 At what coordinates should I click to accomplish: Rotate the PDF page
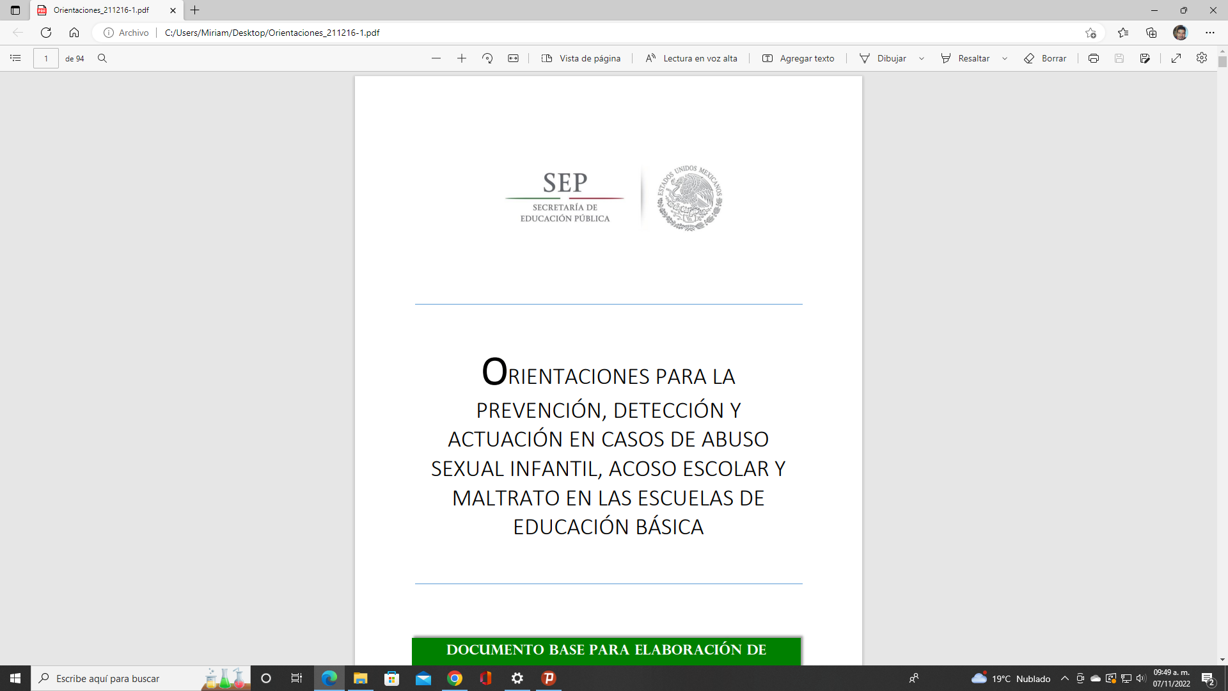coord(487,58)
